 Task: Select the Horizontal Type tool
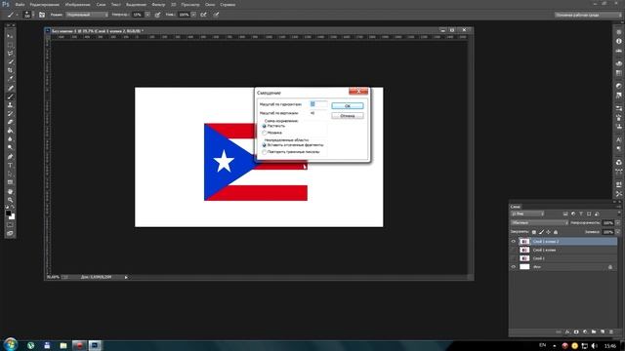[11, 165]
